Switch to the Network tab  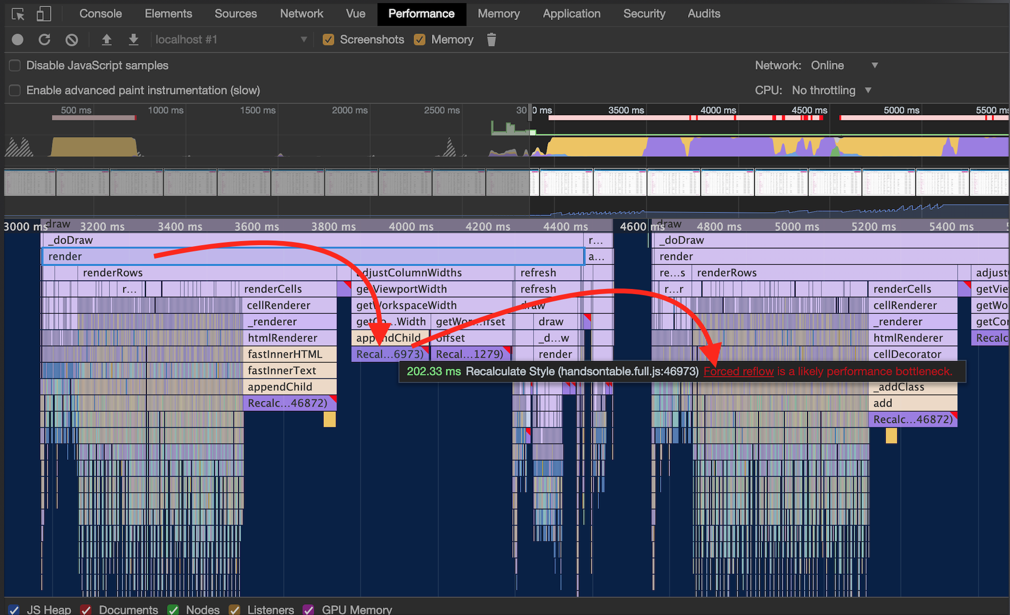click(301, 14)
